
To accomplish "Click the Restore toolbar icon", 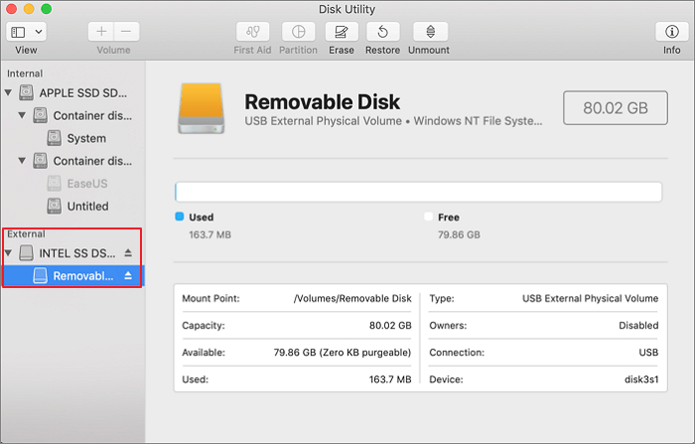I will 382,32.
